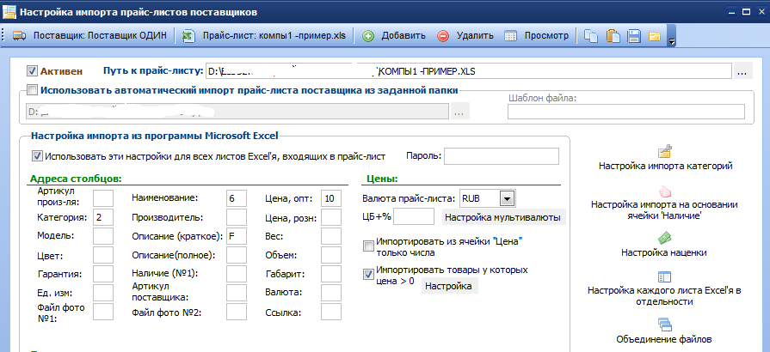Image resolution: width=770 pixels, height=352 pixels.
Task: Click the Гарантия column field
Action: pos(103,274)
